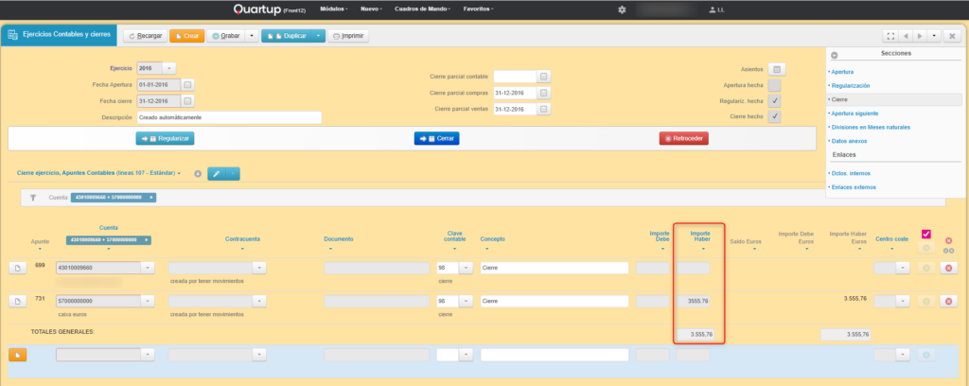Delete the row with apunte 699
The height and width of the screenshot is (386, 969).
coord(948,269)
